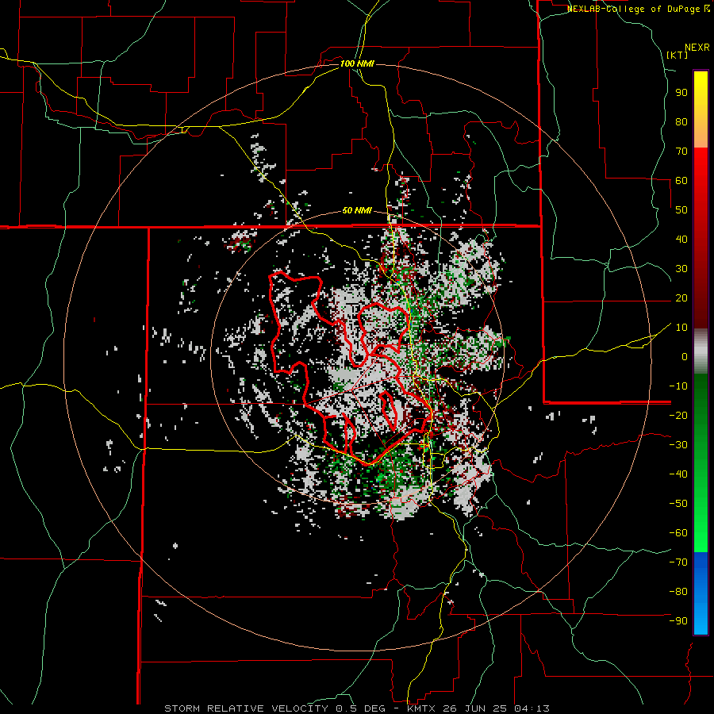Click the "-70" scale value
Screen dimensions: 714x714
point(678,562)
